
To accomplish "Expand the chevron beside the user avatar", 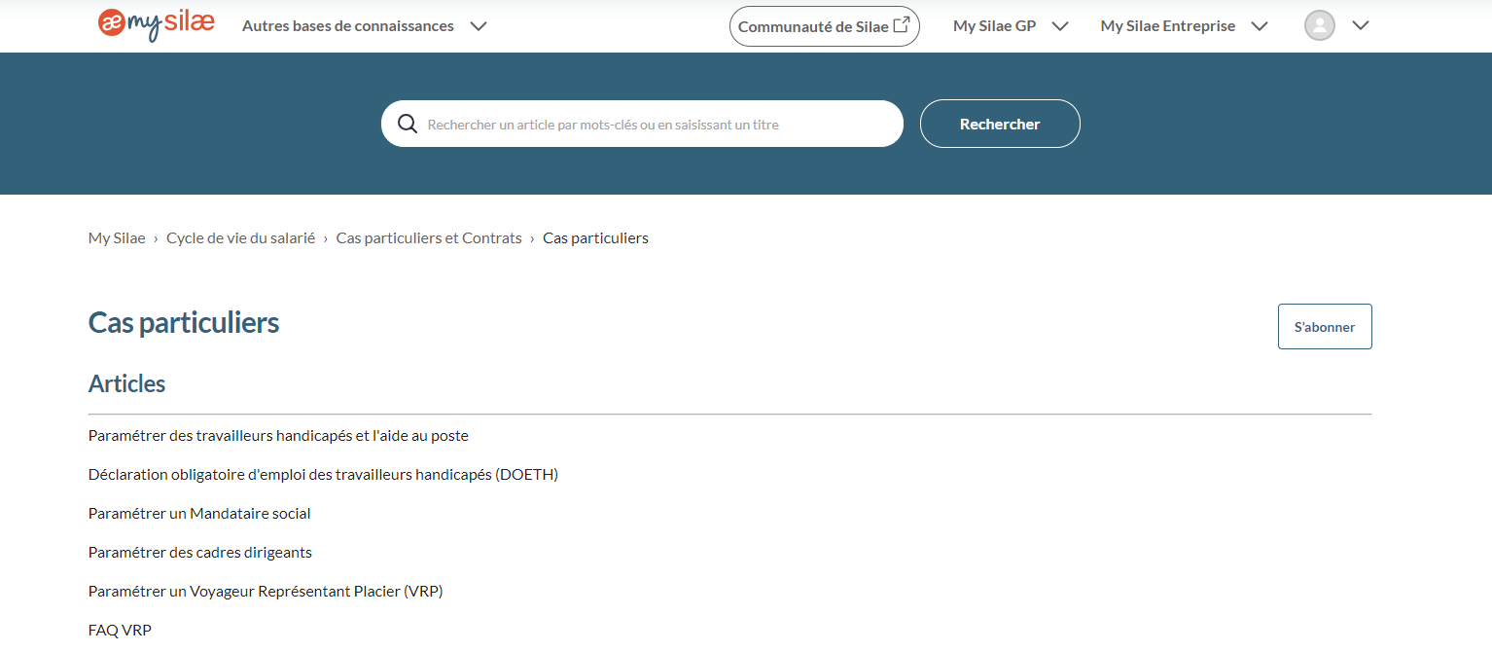I will click(x=1361, y=26).
